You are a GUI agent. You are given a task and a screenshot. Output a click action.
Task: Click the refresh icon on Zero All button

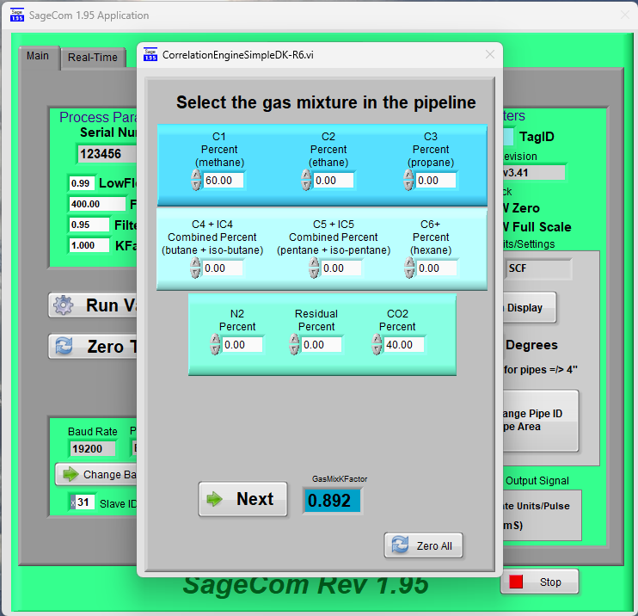coord(400,545)
